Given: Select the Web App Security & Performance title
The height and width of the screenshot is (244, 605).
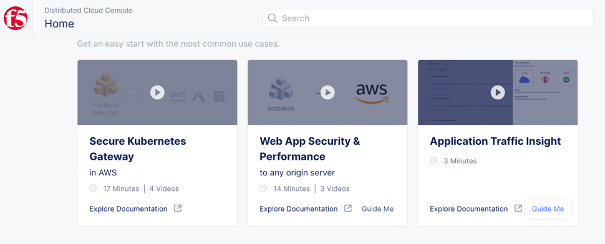Looking at the screenshot, I should click(310, 149).
